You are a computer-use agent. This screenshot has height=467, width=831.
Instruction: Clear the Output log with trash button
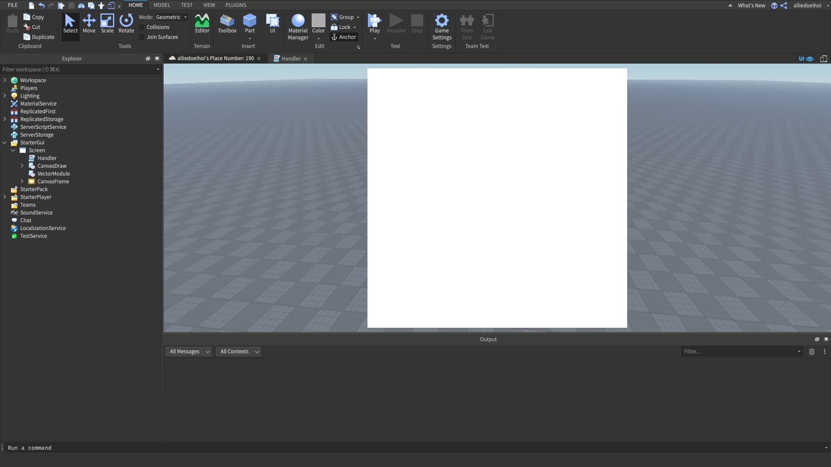pyautogui.click(x=812, y=352)
